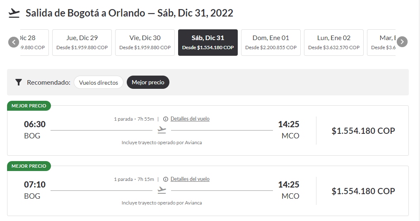Open Detalles del vuelo for 07:10 flight
The width and height of the screenshot is (420, 221).
click(190, 179)
